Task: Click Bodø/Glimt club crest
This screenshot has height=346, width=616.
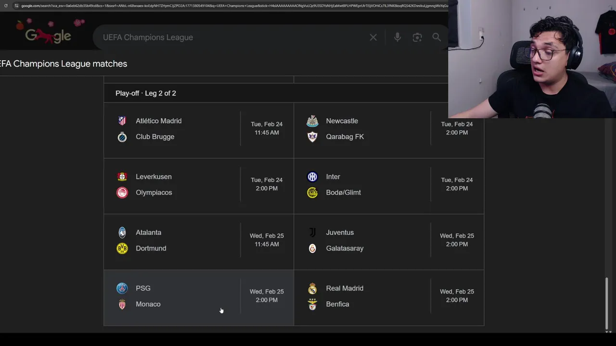Action: pyautogui.click(x=312, y=193)
